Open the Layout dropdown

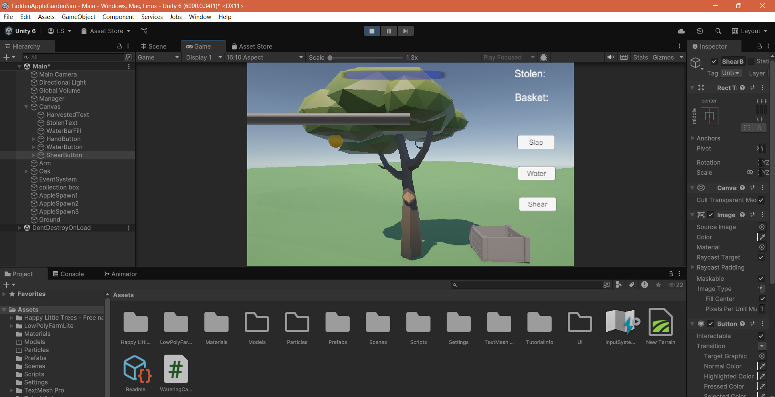click(x=750, y=31)
